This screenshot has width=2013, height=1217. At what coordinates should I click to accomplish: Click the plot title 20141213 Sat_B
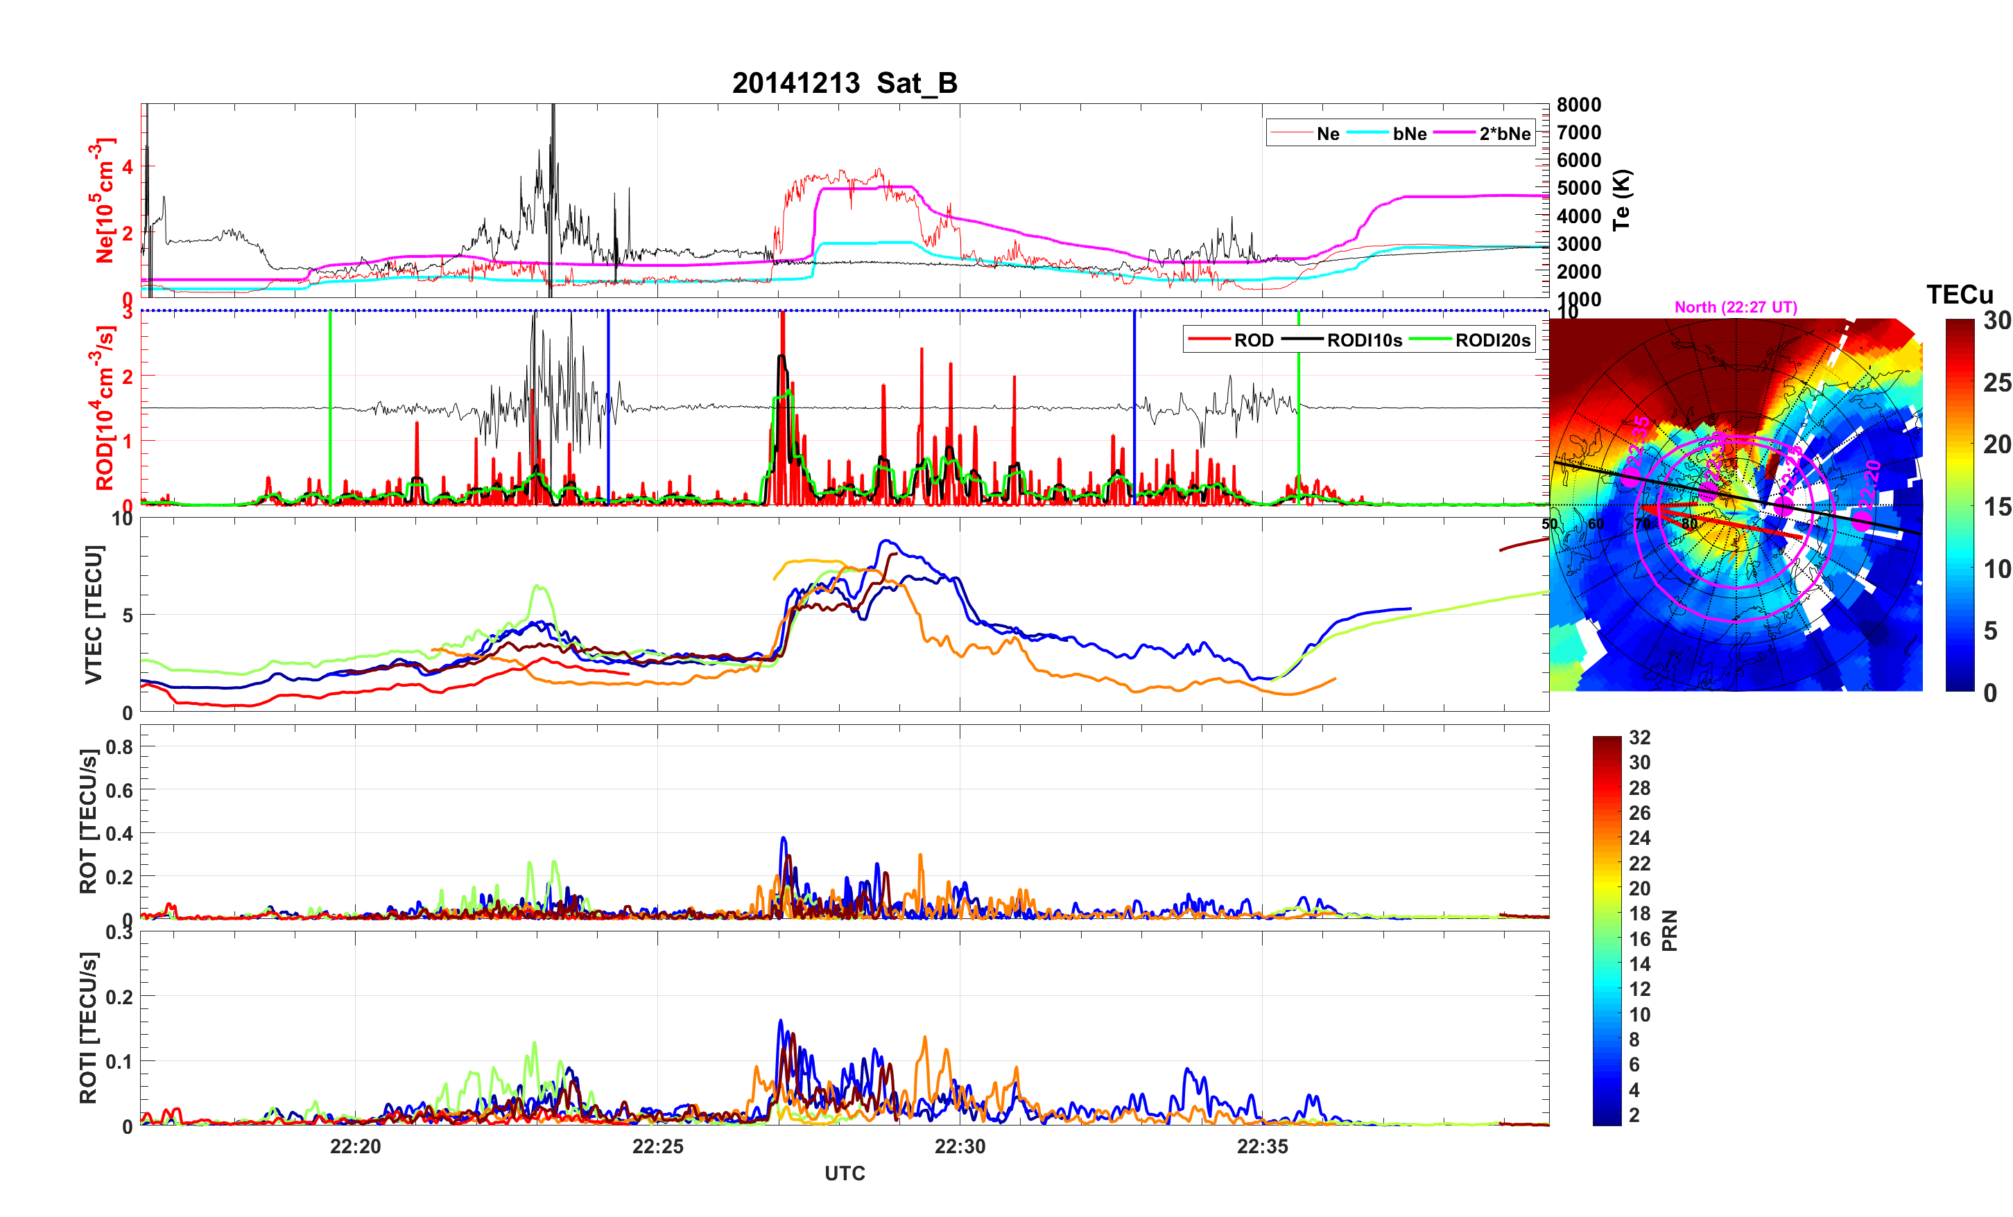tap(844, 82)
